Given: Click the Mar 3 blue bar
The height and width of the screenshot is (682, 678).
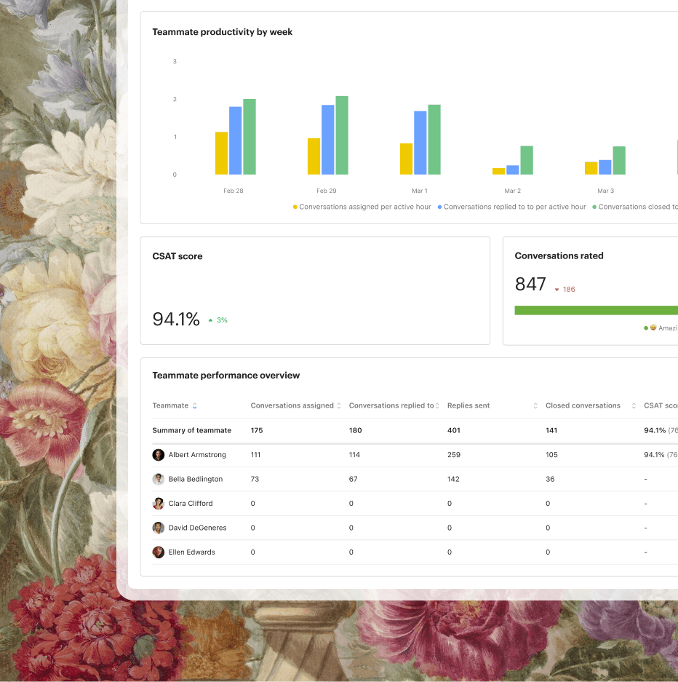Looking at the screenshot, I should pos(605,167).
